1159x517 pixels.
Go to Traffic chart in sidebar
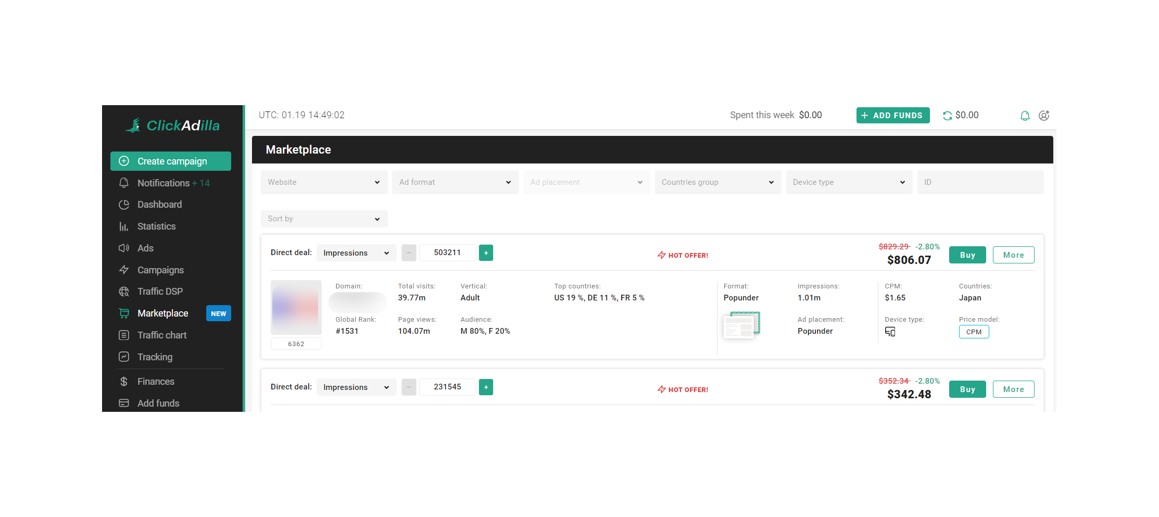(161, 335)
